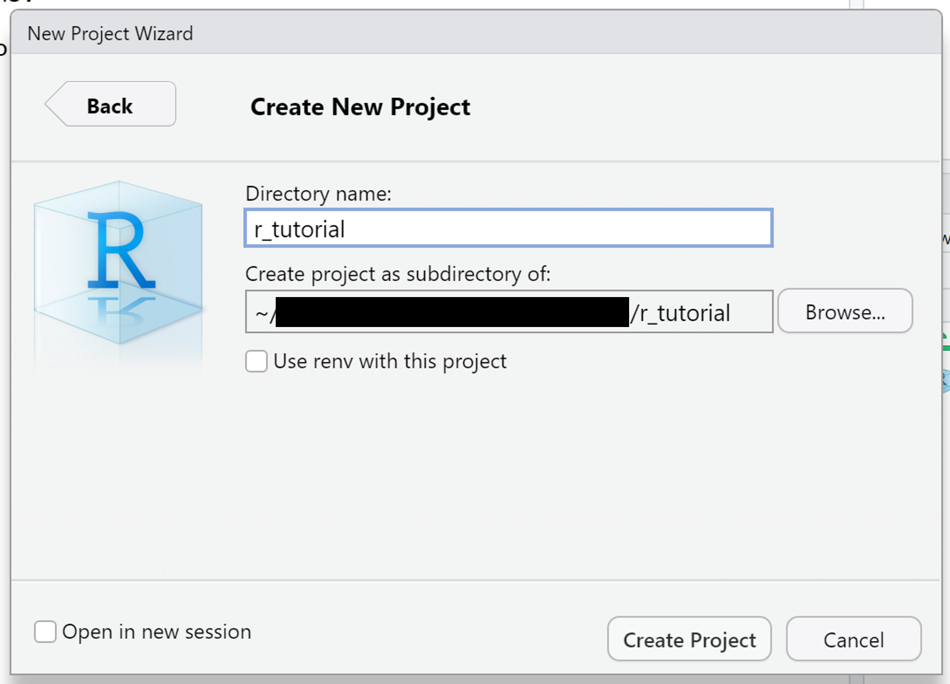Open the Browse... directory chooser

tap(845, 312)
